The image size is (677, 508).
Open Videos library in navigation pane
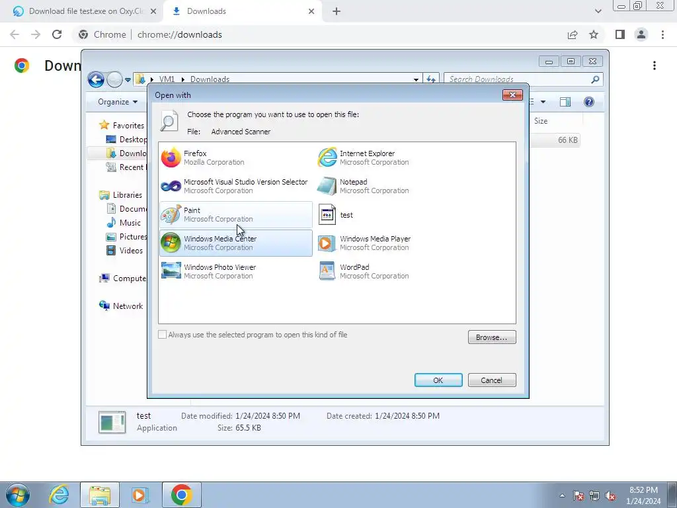pyautogui.click(x=125, y=251)
